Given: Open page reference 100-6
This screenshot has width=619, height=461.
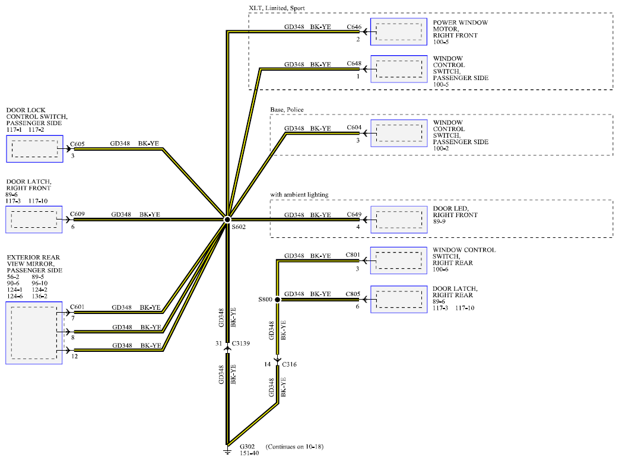Looking at the screenshot, I should pos(440,269).
